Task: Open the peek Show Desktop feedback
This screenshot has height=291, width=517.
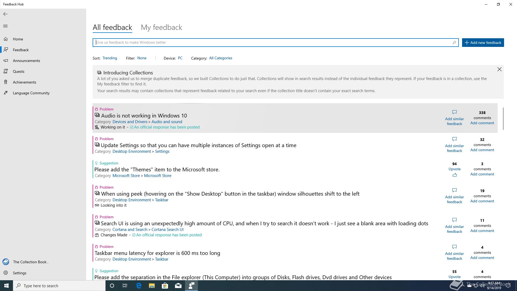Action: click(x=230, y=194)
